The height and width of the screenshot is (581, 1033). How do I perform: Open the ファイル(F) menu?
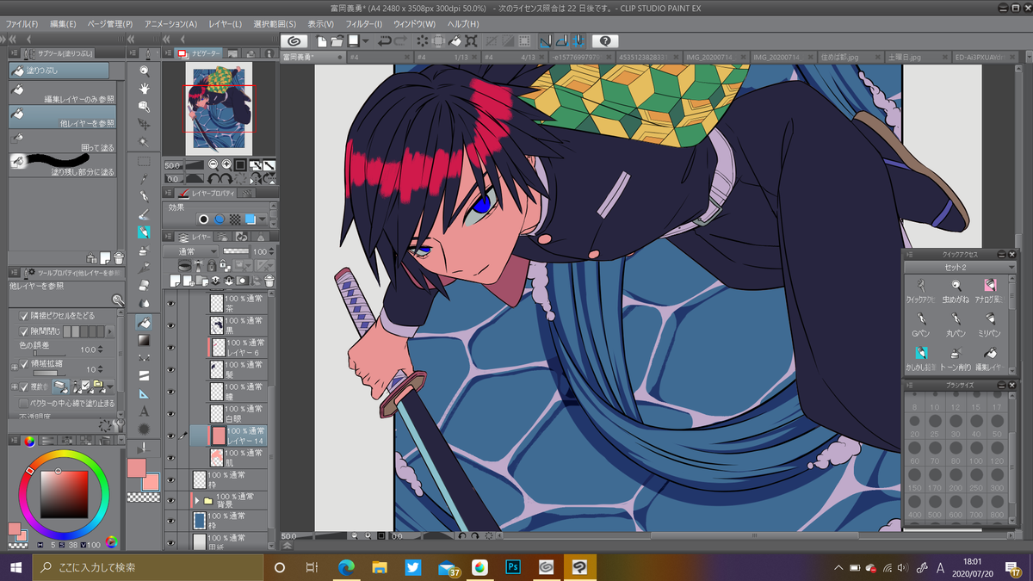[22, 24]
